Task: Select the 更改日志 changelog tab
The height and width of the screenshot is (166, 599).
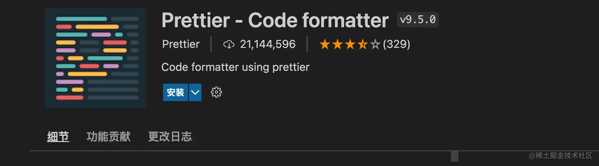Action: pyautogui.click(x=170, y=137)
